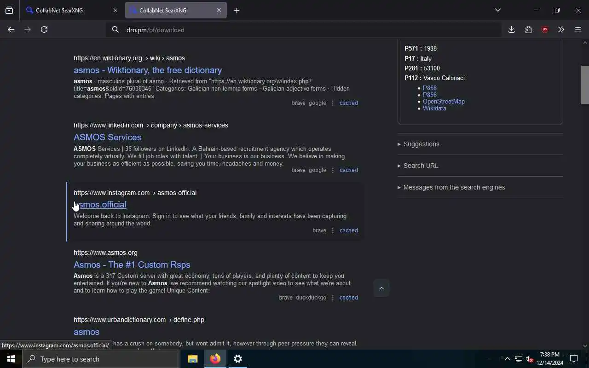The width and height of the screenshot is (589, 368).
Task: Open the second P856 infobox link
Action: (430, 95)
